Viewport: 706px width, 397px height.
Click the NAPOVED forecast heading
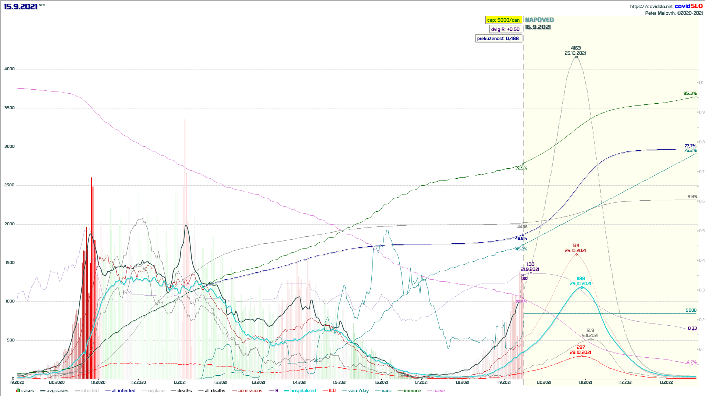pos(539,20)
